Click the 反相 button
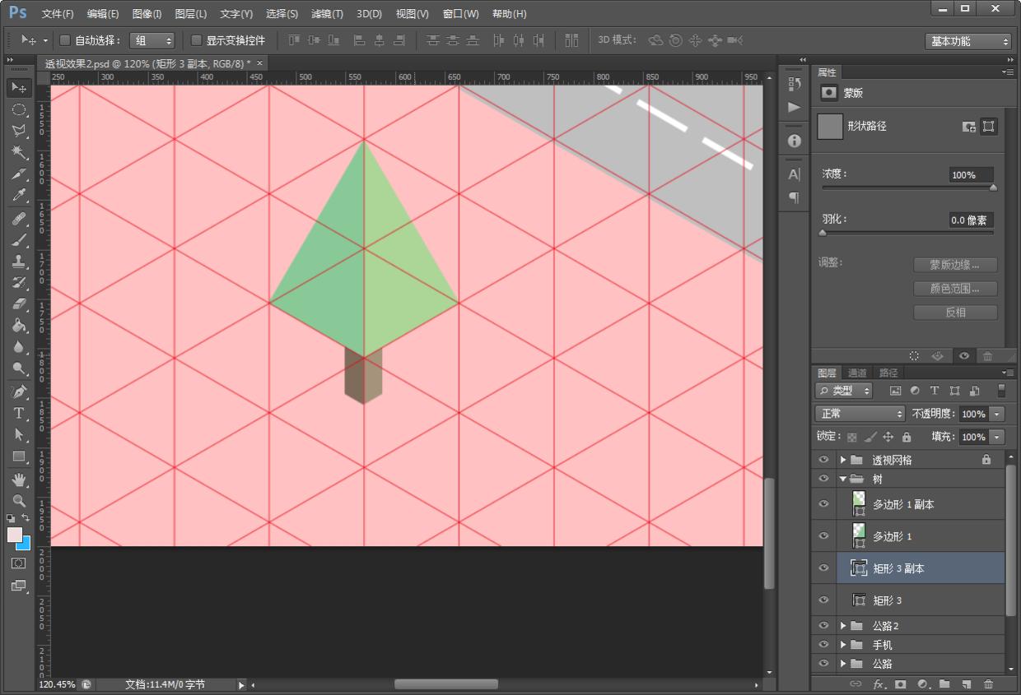This screenshot has height=695, width=1021. (955, 313)
